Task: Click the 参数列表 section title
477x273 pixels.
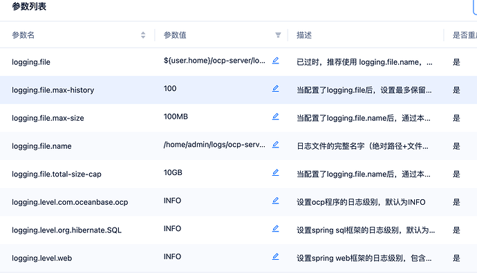Action: 29,6
